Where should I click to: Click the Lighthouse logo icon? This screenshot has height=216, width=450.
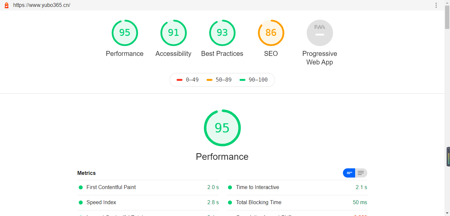7,5
